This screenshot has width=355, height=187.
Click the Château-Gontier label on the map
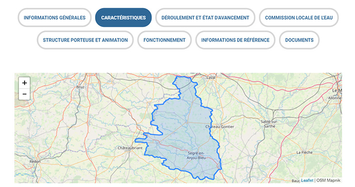click(220, 126)
